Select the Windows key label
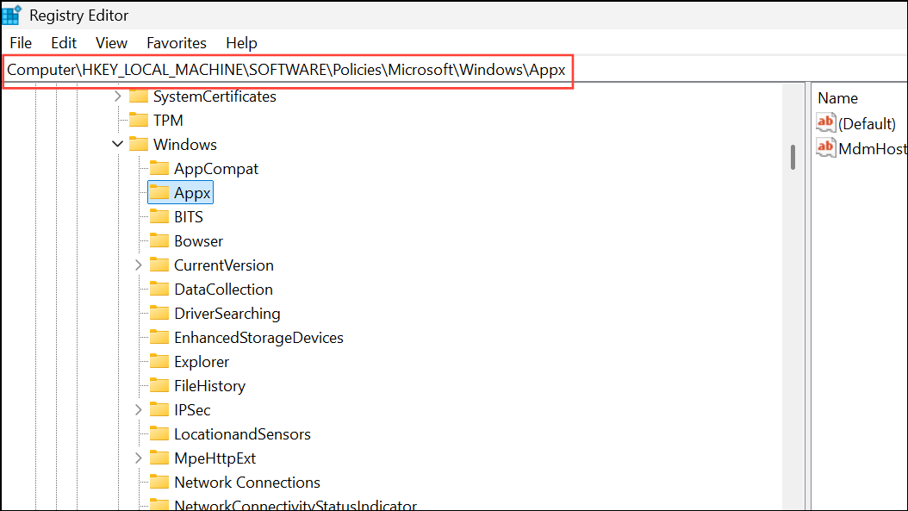 185,144
